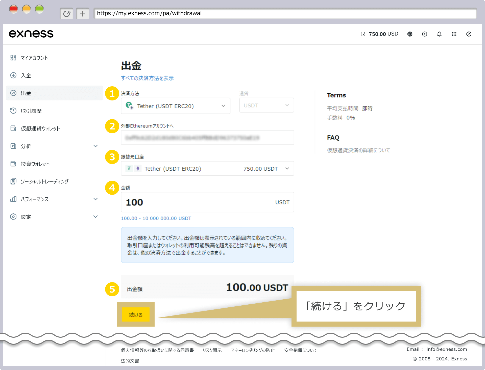Click the browser reload button
Screen dimensions: 485x370
[x=67, y=14]
